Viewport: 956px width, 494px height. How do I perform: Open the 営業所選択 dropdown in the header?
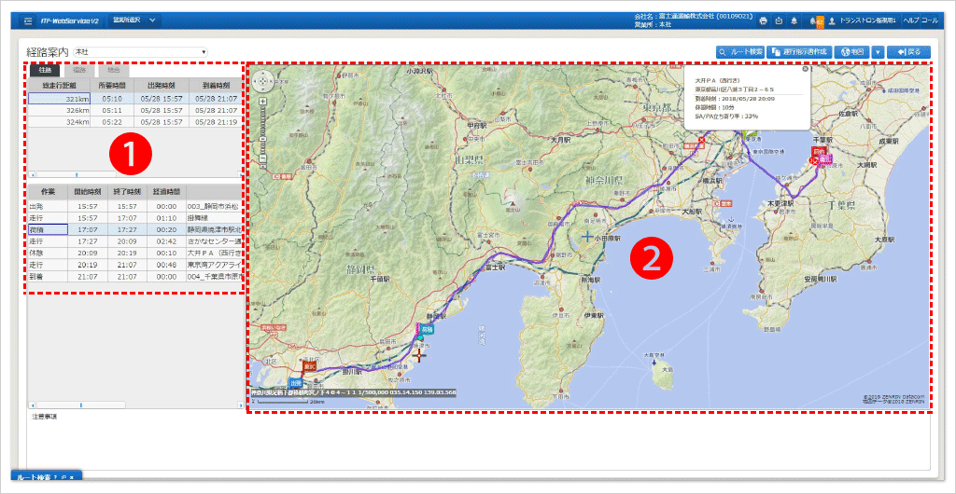point(135,21)
